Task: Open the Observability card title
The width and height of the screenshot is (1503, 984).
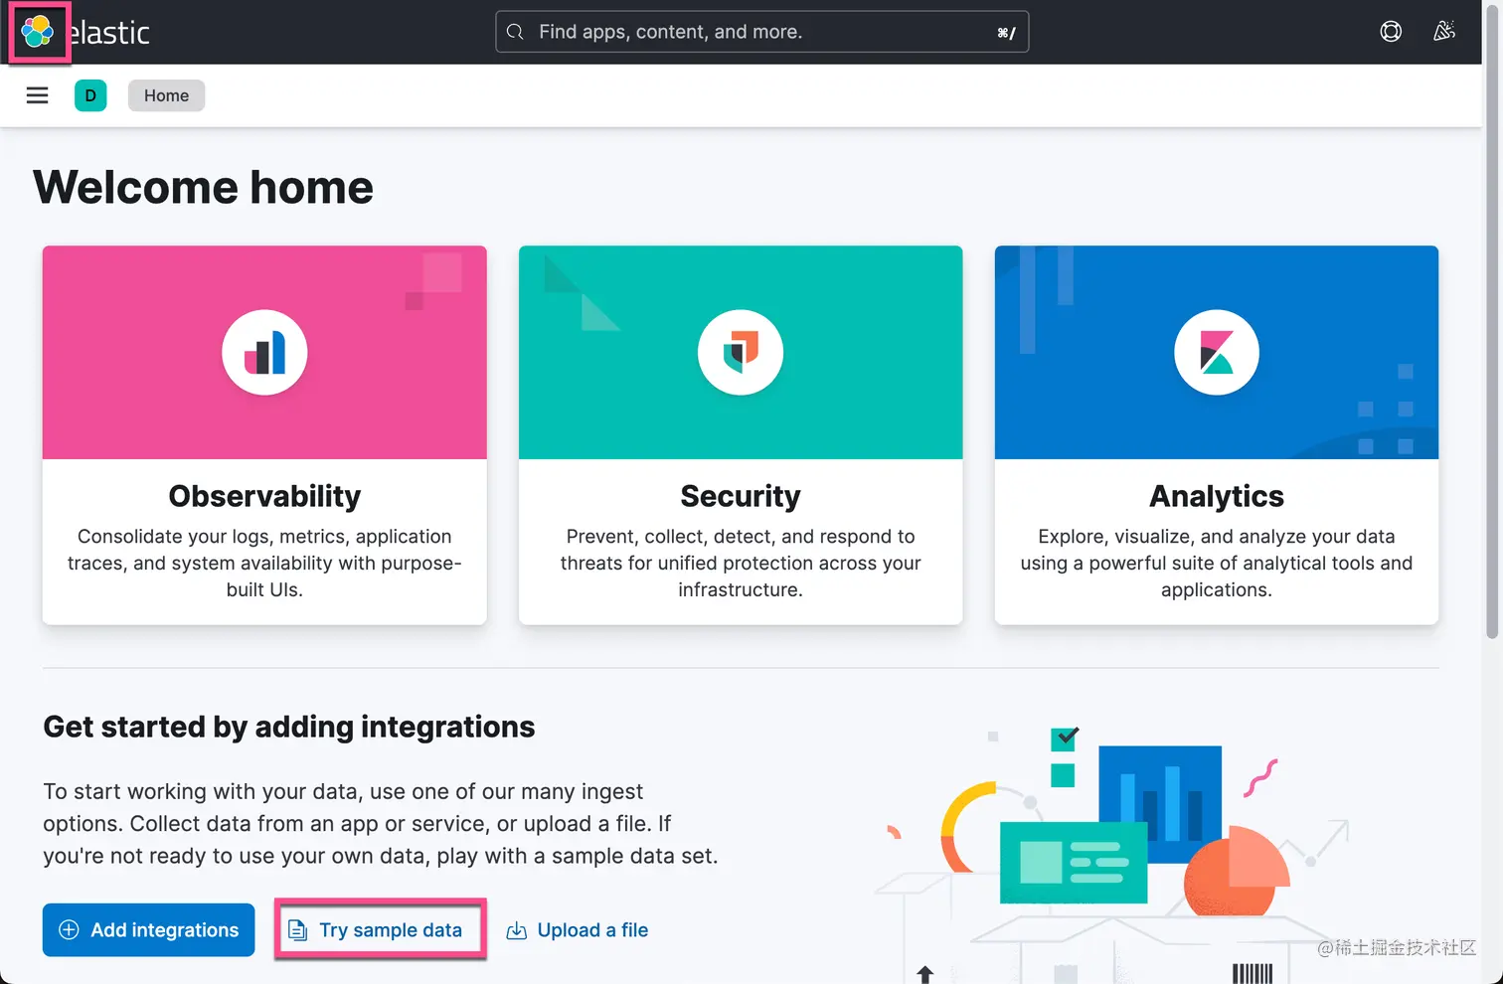Action: click(x=264, y=495)
